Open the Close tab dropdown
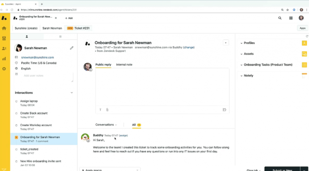 (x=253, y=170)
